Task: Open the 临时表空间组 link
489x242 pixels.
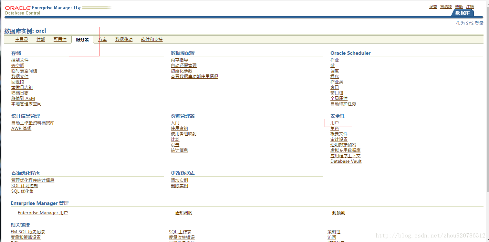Action: 24,71
